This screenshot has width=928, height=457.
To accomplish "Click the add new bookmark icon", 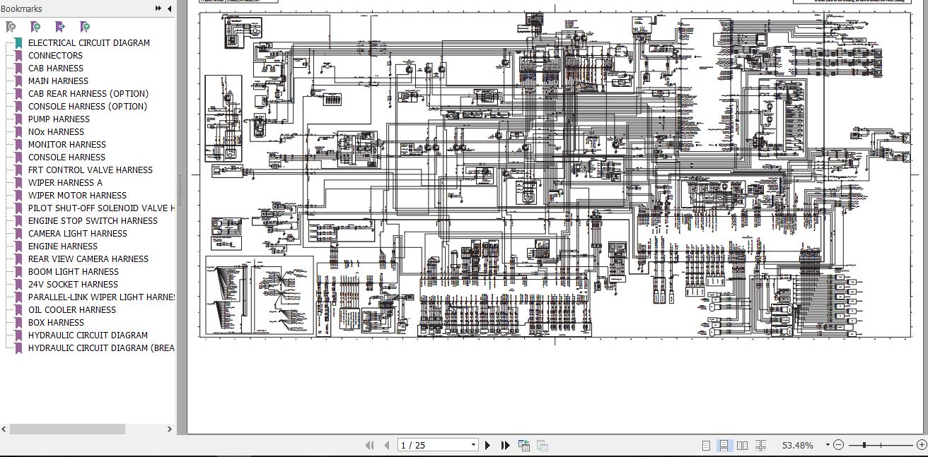I will 35,27.
